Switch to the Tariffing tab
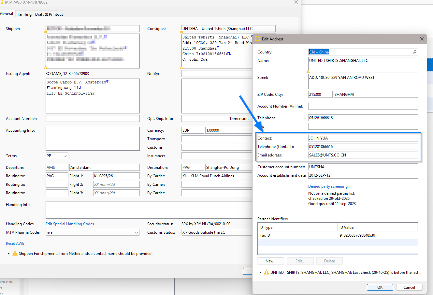 pos(24,14)
